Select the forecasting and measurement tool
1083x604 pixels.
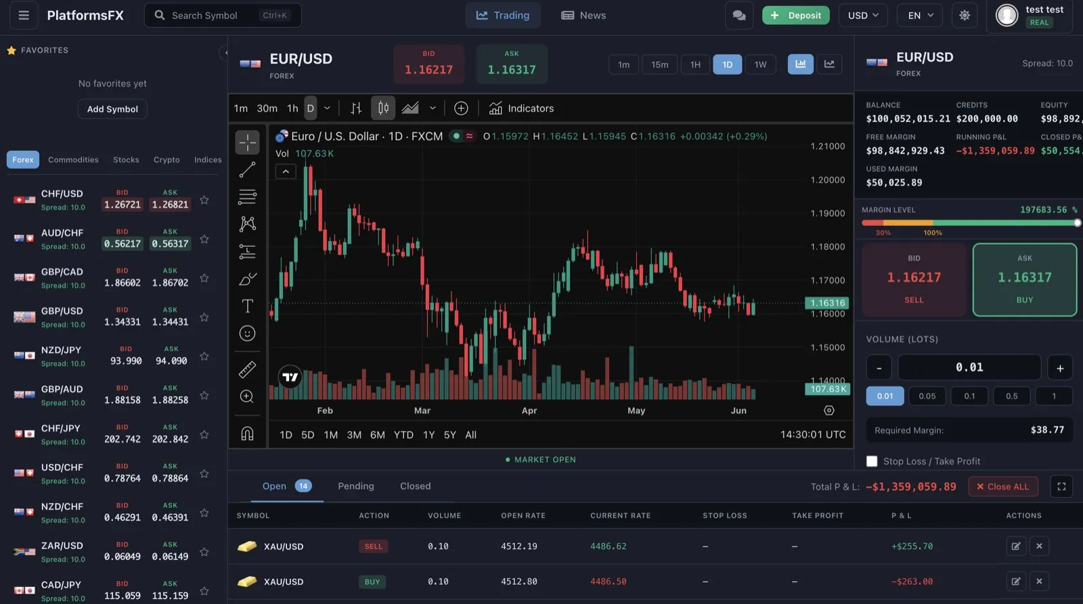[248, 252]
